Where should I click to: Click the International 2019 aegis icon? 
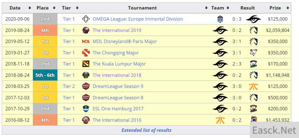click(x=86, y=30)
